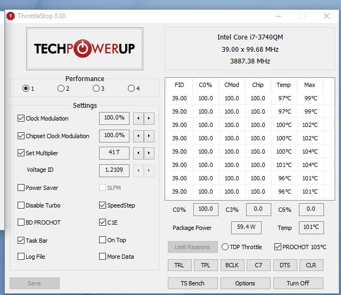Click the Temp column header in table

point(284,85)
